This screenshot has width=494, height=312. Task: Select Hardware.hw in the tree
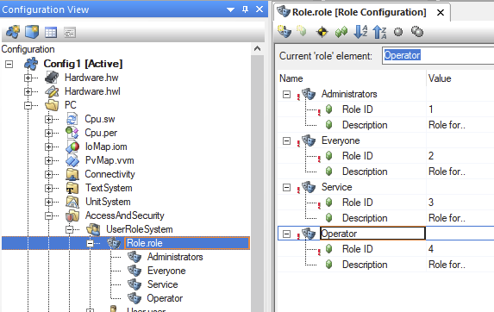click(91, 78)
